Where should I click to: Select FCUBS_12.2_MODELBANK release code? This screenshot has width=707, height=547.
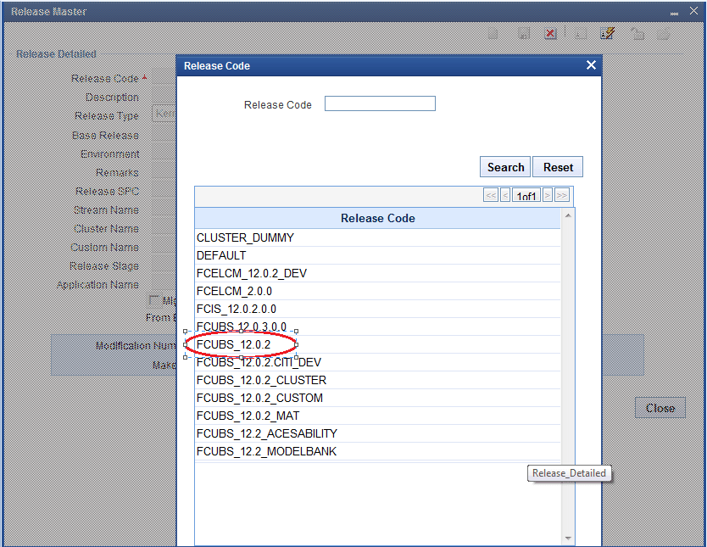[x=378, y=451]
